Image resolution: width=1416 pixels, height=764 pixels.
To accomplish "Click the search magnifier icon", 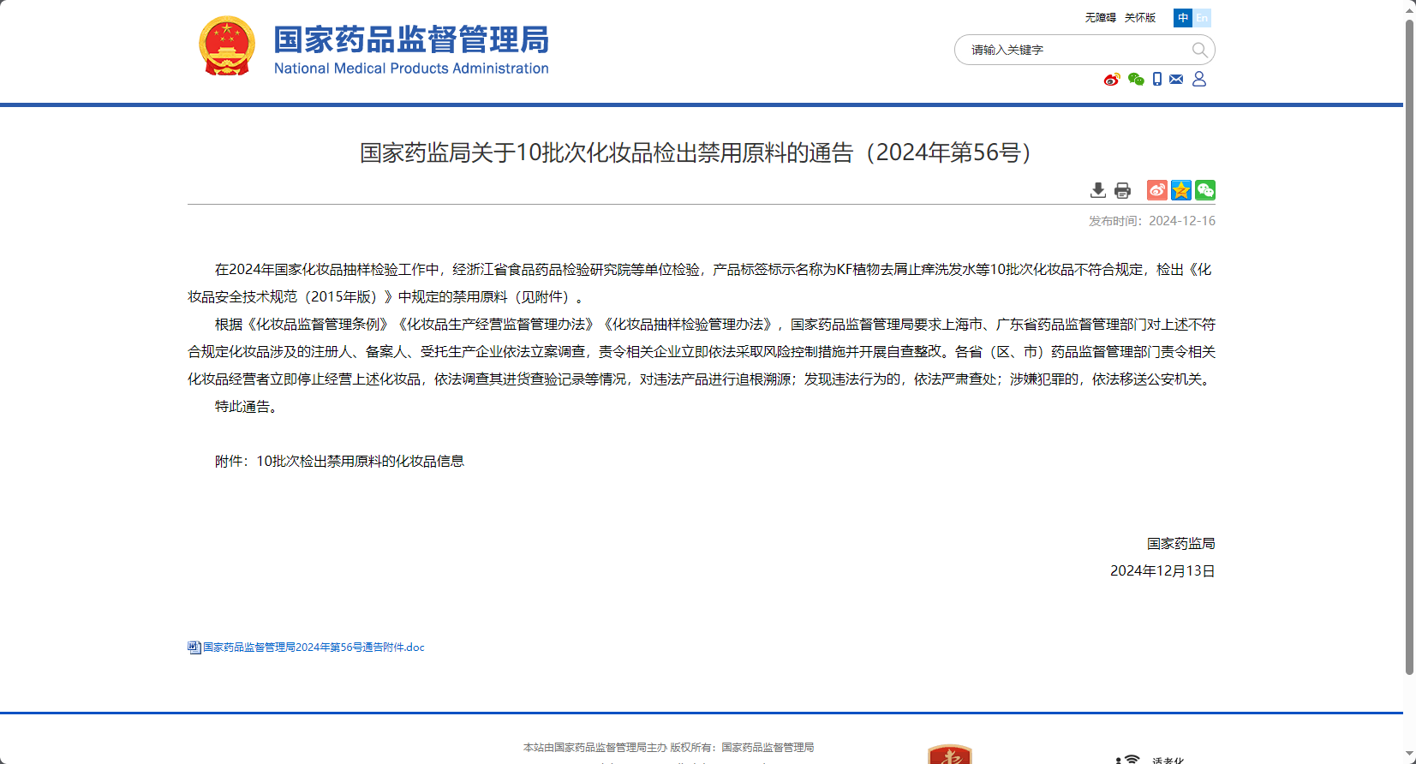I will pos(1199,50).
